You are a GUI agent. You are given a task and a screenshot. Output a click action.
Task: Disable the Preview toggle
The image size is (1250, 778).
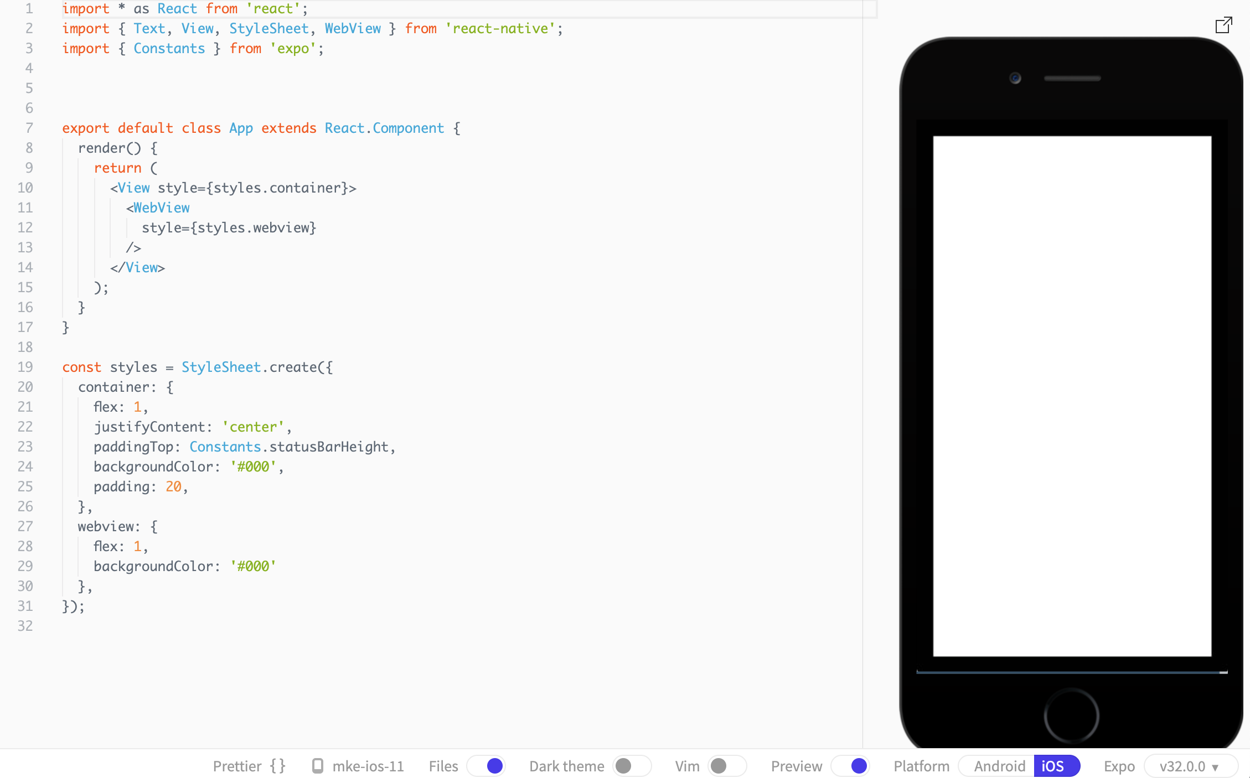850,766
